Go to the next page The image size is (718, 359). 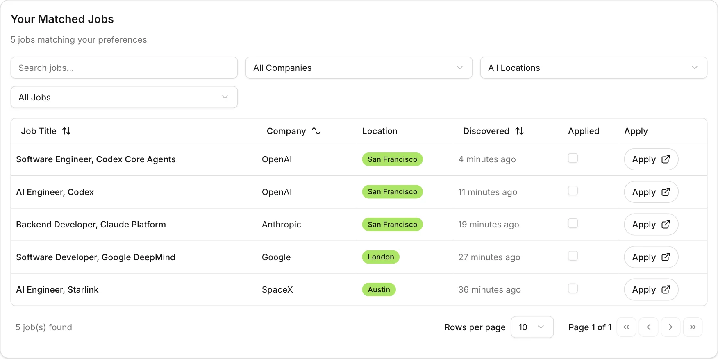pyautogui.click(x=670, y=327)
